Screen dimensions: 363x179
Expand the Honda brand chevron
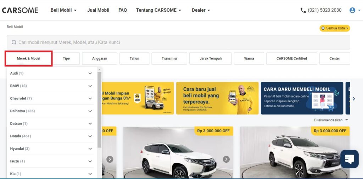pos(90,136)
